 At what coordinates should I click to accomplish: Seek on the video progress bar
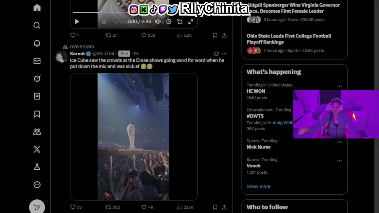pos(134,12)
